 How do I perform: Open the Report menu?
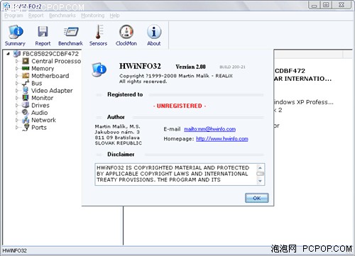(x=36, y=16)
